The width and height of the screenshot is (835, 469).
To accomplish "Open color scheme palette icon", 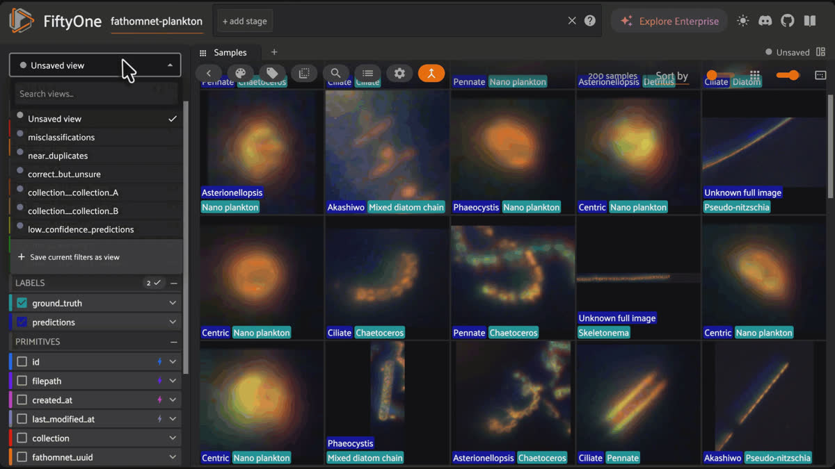I will pos(241,73).
